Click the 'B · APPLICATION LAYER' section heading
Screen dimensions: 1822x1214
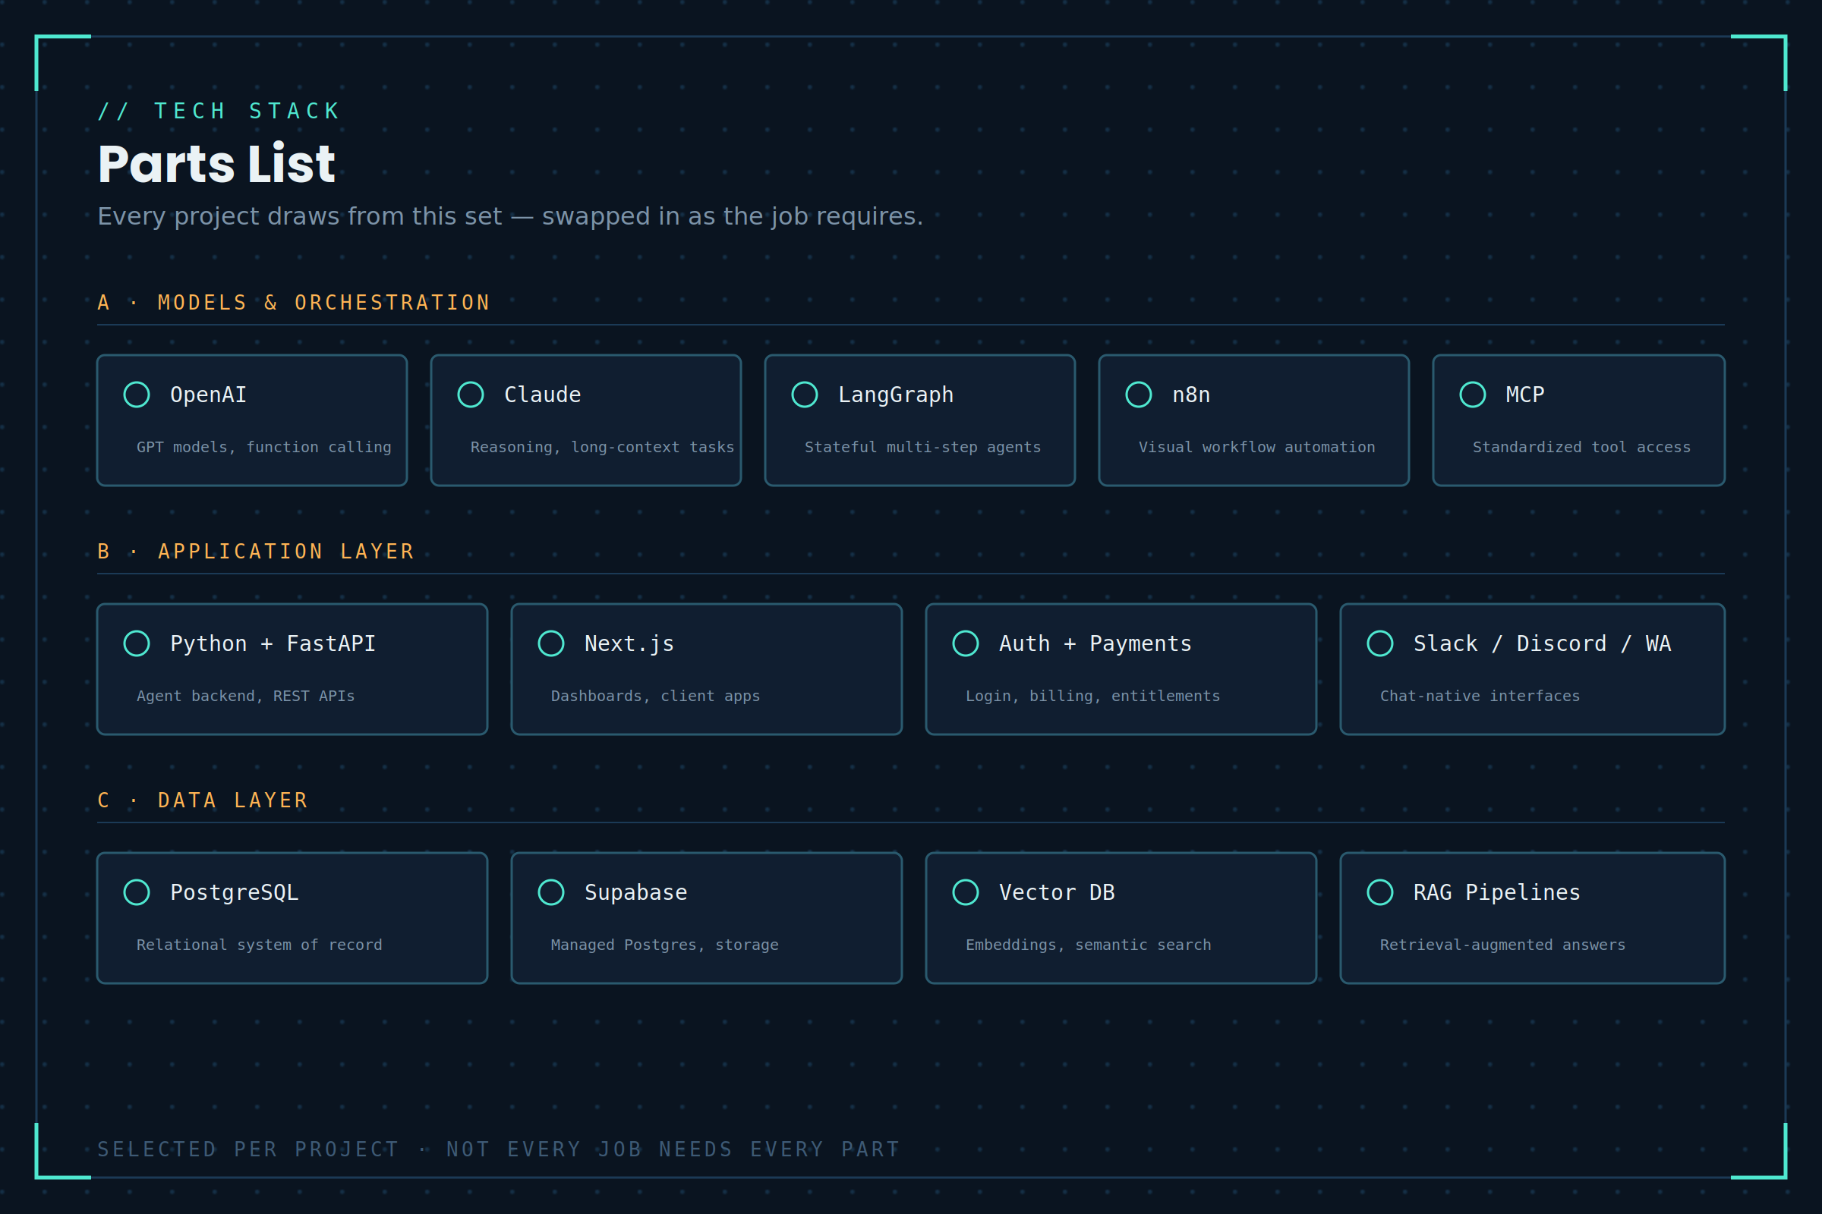(x=257, y=552)
